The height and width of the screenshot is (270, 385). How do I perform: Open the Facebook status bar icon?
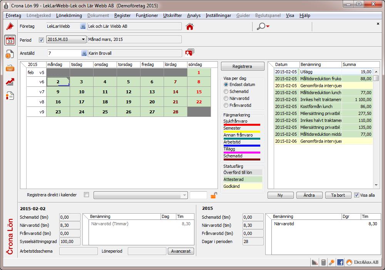pyautogui.click(x=340, y=262)
